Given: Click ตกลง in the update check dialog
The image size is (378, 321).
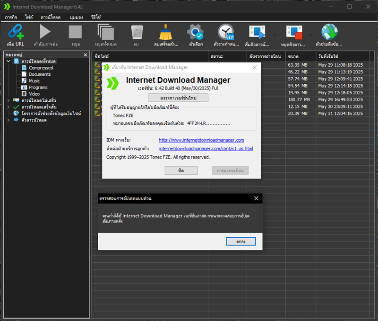Looking at the screenshot, I should [x=241, y=241].
